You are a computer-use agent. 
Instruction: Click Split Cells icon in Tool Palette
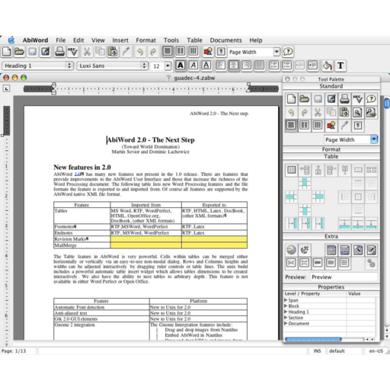point(371,170)
